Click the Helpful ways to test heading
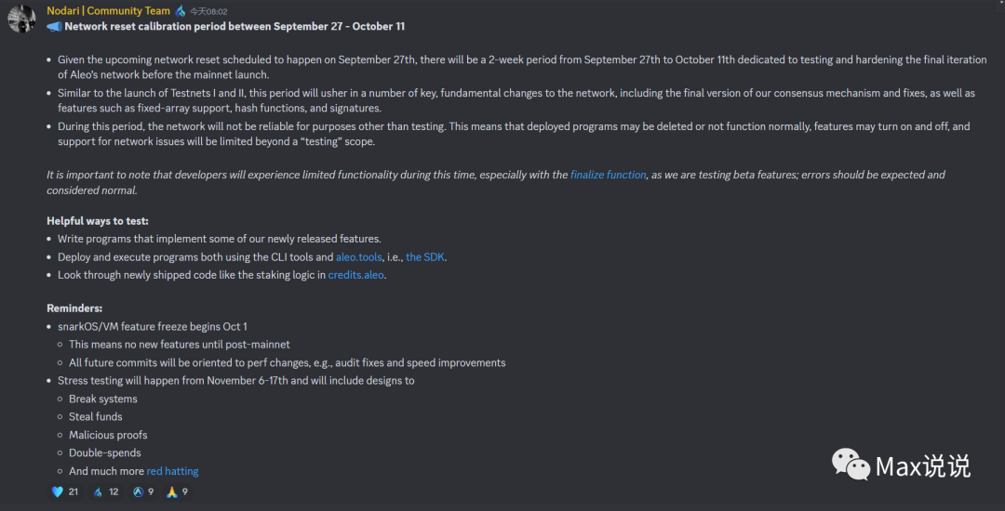The image size is (1005, 511). tap(98, 220)
